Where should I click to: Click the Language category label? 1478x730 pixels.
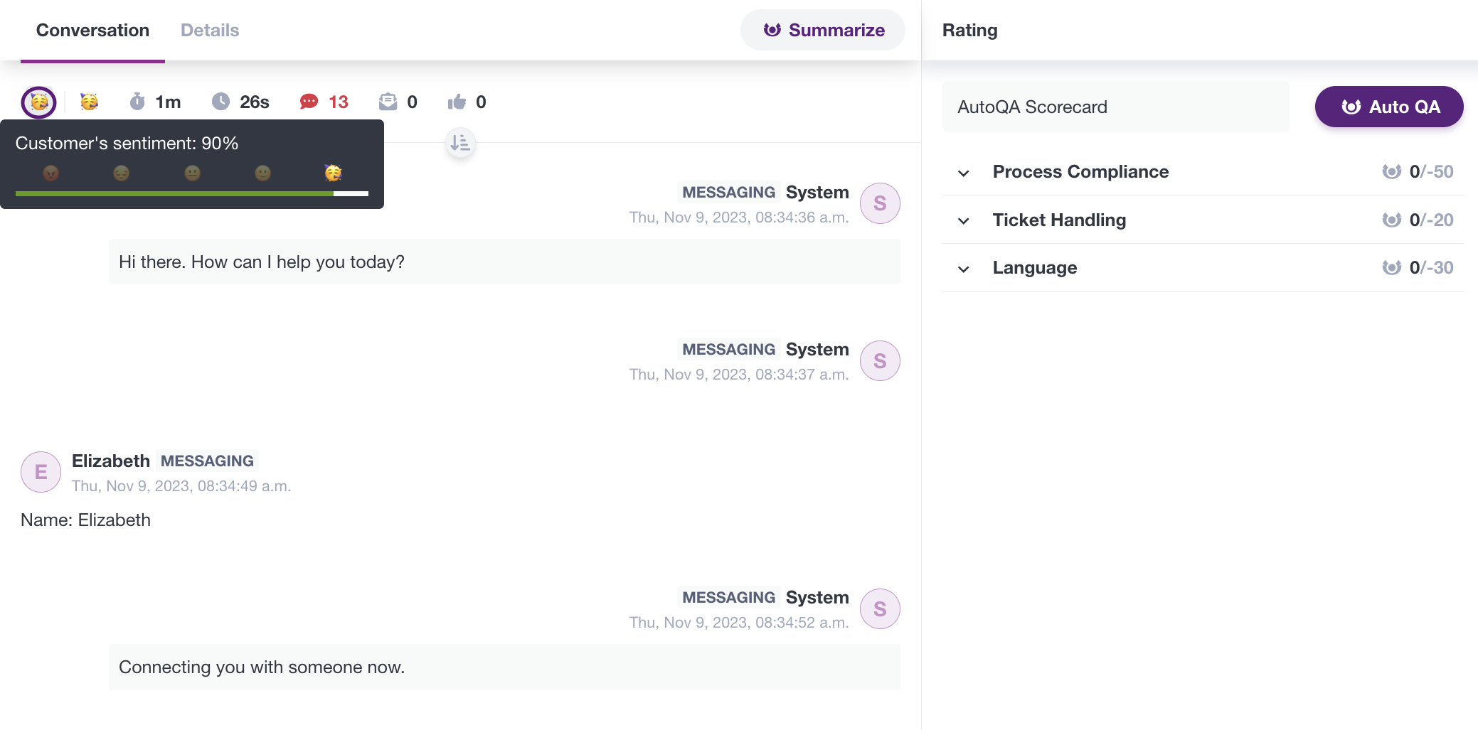[1035, 267]
